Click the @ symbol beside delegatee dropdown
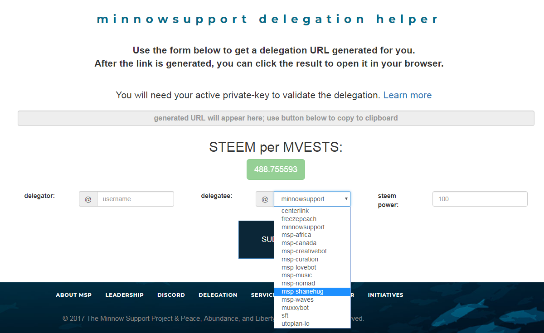The image size is (544, 333). pyautogui.click(x=265, y=199)
